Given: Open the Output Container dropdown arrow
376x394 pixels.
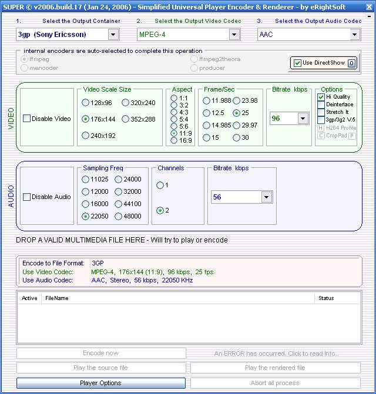Looking at the screenshot, I should [113, 35].
